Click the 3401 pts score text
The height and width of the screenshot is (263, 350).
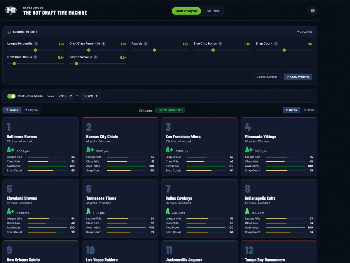pos(261,151)
